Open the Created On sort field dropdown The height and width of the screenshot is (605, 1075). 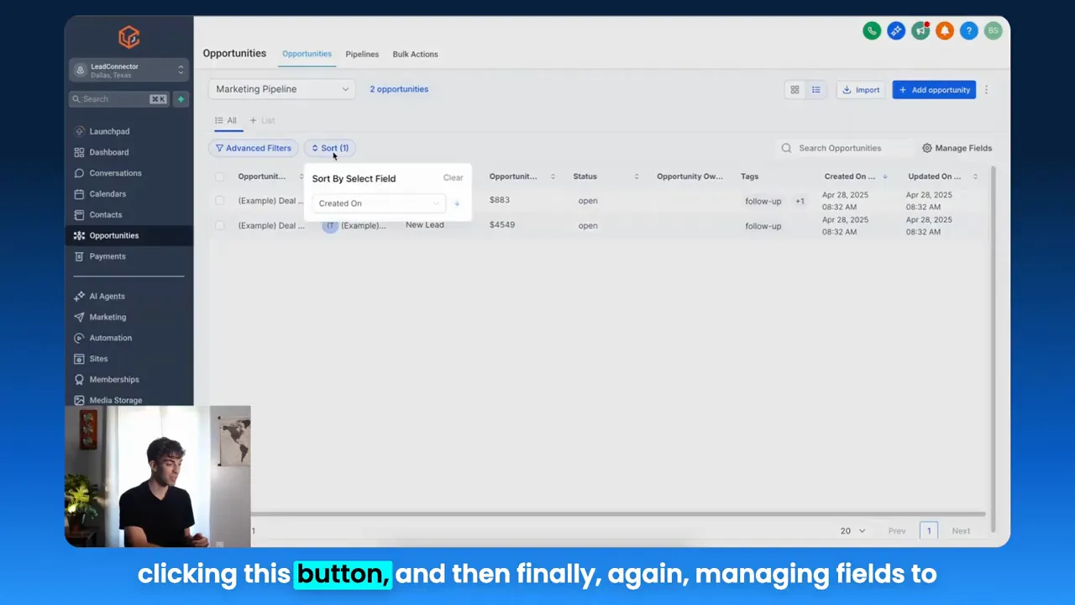(380, 203)
